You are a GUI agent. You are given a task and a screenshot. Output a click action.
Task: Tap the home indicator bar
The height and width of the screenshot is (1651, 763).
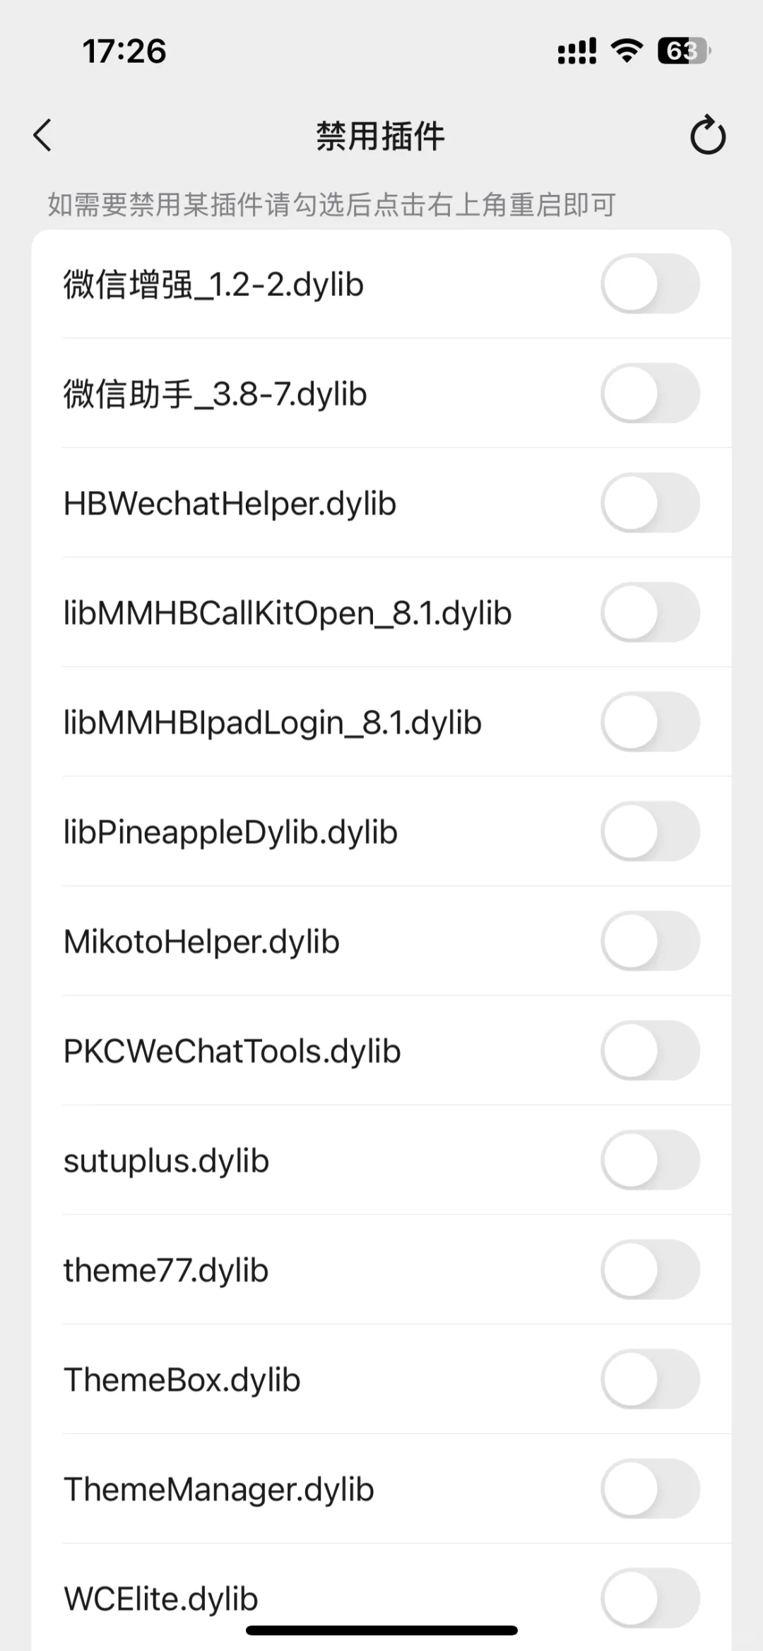pyautogui.click(x=381, y=1631)
